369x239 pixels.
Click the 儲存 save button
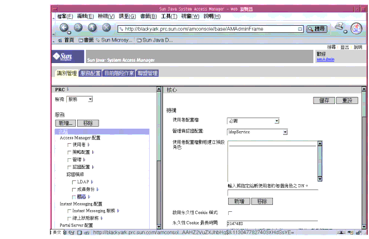coord(324,100)
